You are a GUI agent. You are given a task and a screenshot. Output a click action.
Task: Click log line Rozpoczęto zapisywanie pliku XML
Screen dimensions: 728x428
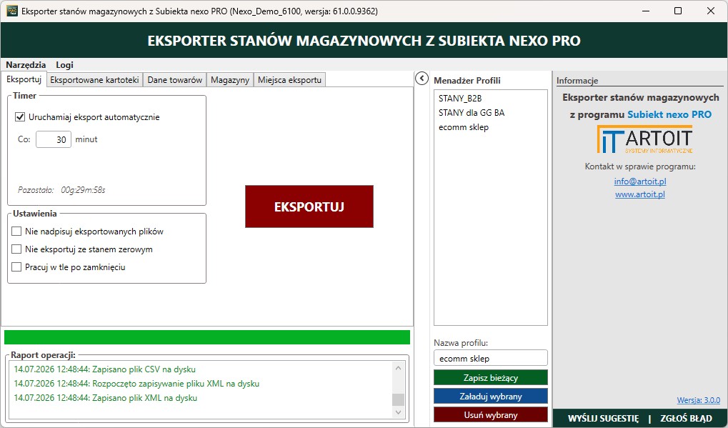[x=136, y=384]
